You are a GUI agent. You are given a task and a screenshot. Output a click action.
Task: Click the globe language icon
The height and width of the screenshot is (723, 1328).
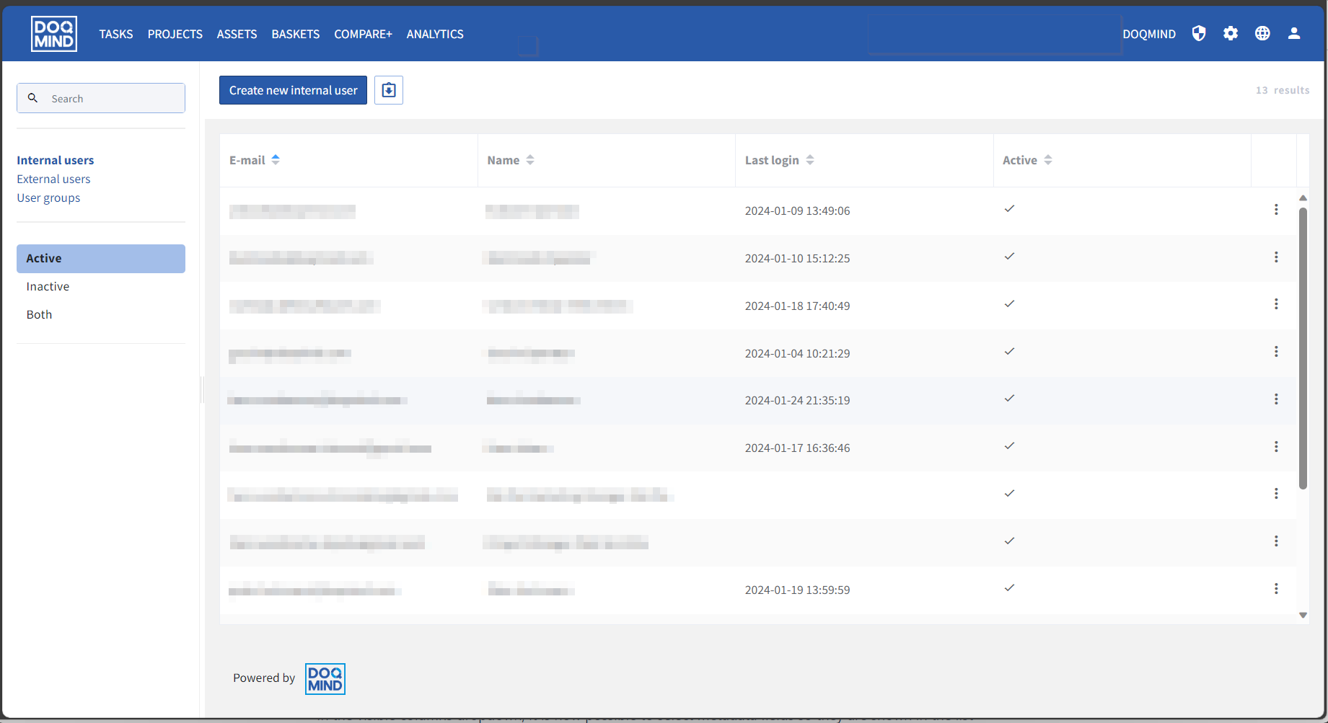[1262, 33]
